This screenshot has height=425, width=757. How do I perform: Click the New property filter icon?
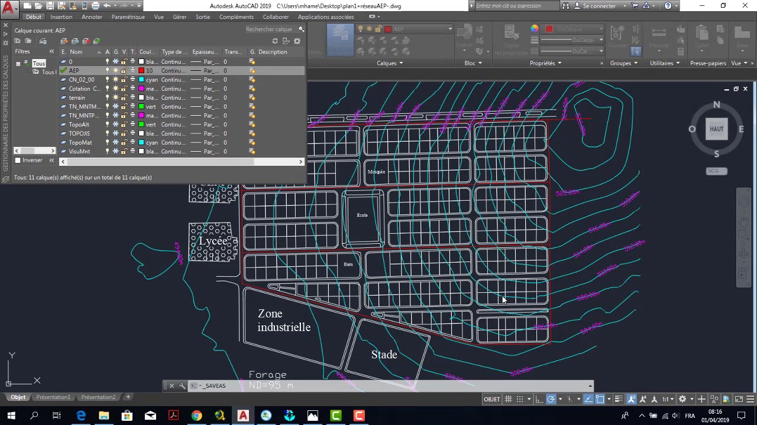(18, 41)
